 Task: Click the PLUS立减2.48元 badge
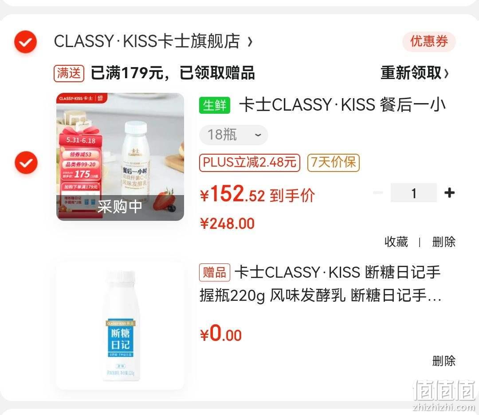click(250, 163)
